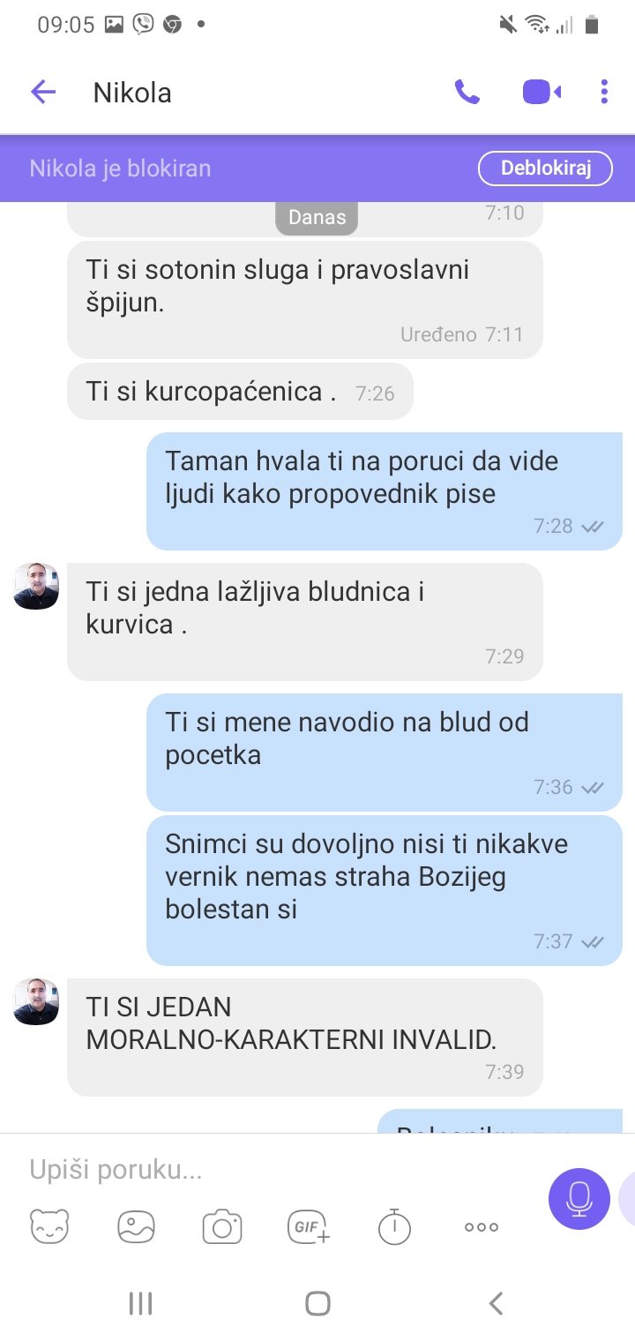Tap the Upiši poruku message field
The image size is (635, 1341).
click(273, 1170)
